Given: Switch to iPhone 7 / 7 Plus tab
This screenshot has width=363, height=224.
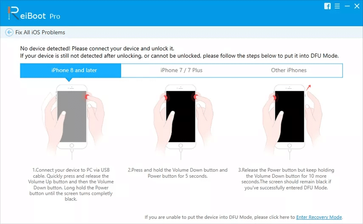Looking at the screenshot, I should pos(181,70).
